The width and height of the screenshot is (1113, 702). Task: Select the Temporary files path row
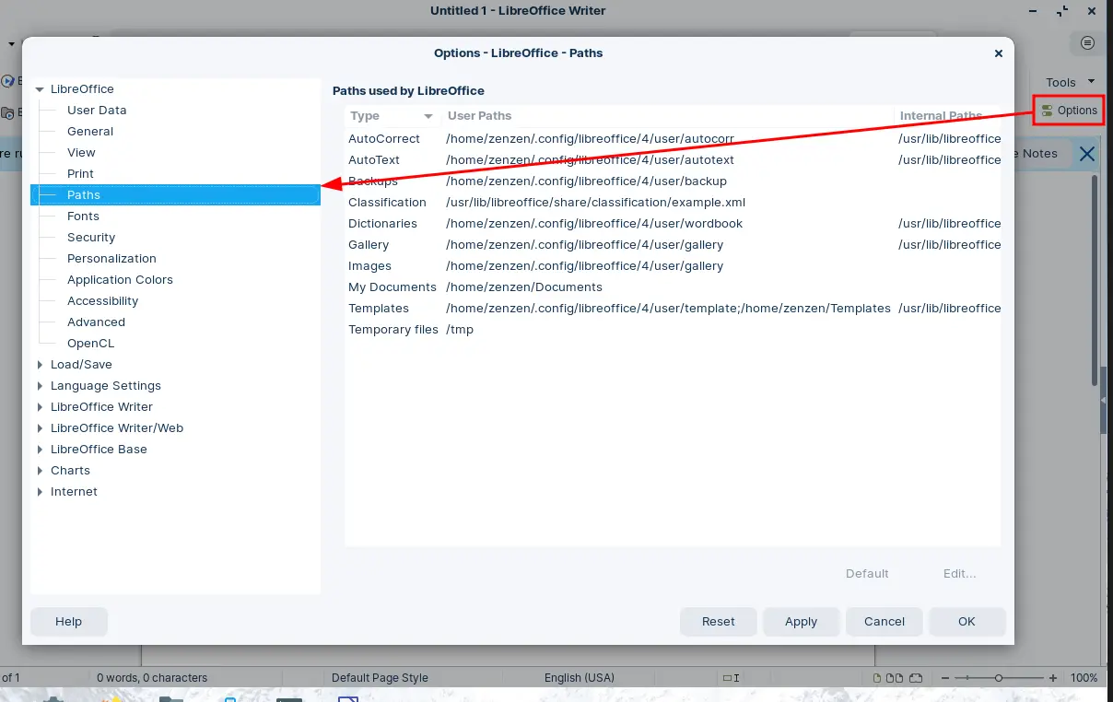(x=673, y=330)
